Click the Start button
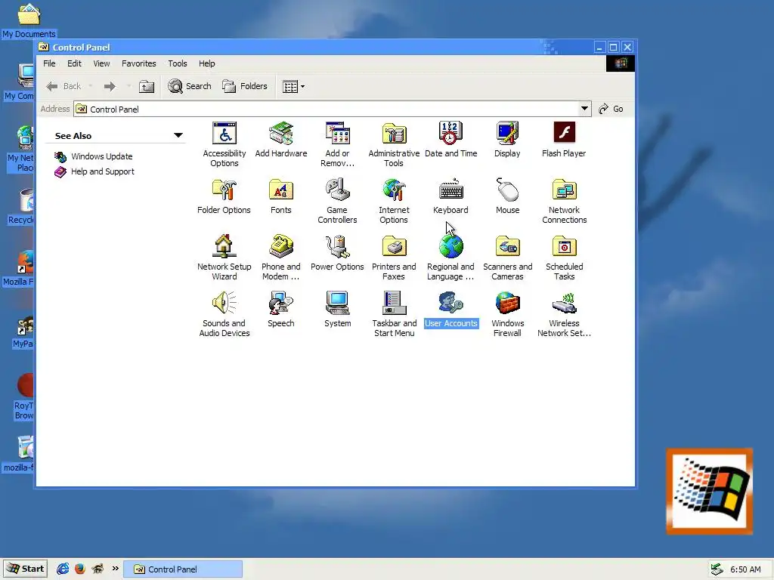This screenshot has height=580, width=774. click(26, 569)
